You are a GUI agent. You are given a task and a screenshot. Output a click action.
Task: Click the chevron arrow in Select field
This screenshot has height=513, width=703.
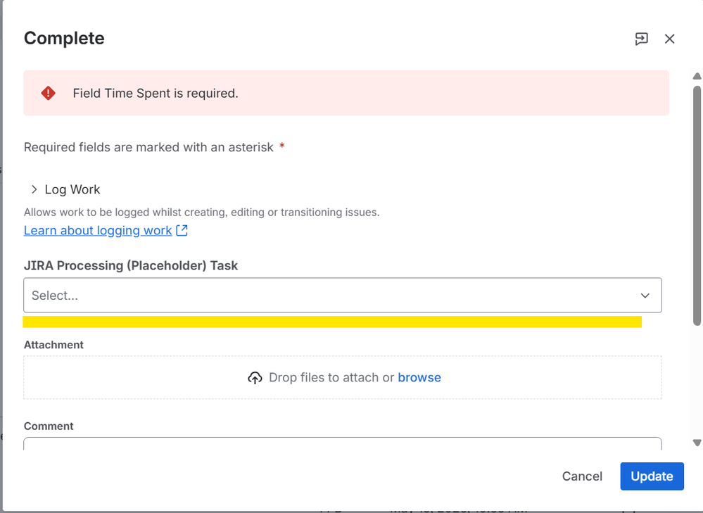[x=645, y=296]
